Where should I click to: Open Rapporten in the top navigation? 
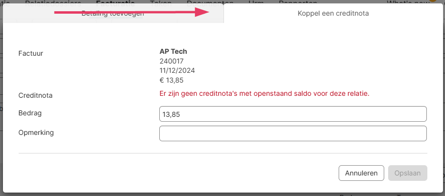[x=298, y=2]
